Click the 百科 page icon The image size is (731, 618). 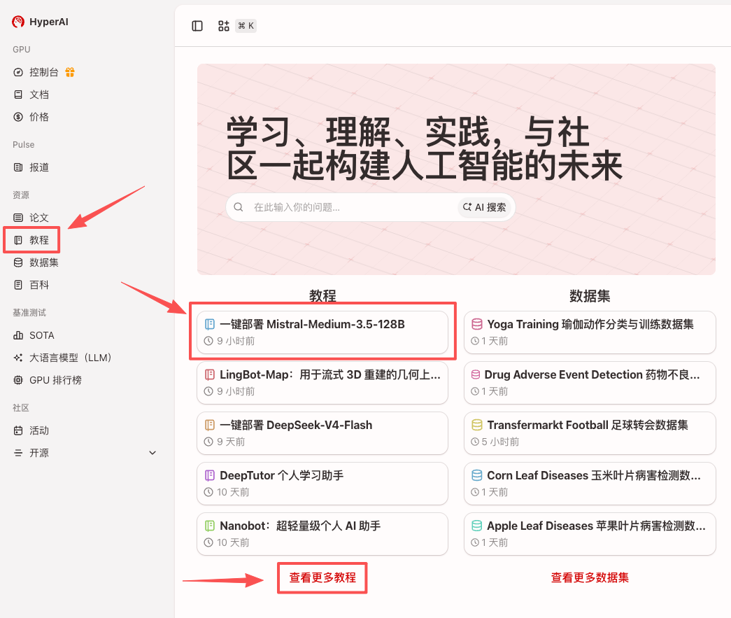click(x=18, y=285)
